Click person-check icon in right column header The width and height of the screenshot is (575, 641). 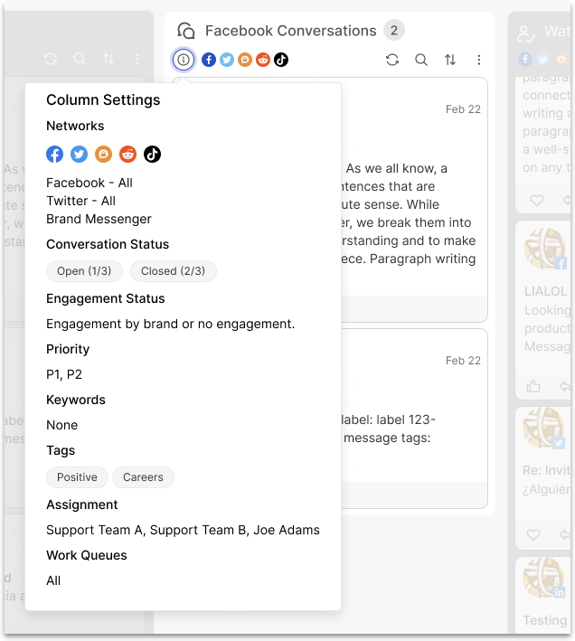tap(526, 34)
